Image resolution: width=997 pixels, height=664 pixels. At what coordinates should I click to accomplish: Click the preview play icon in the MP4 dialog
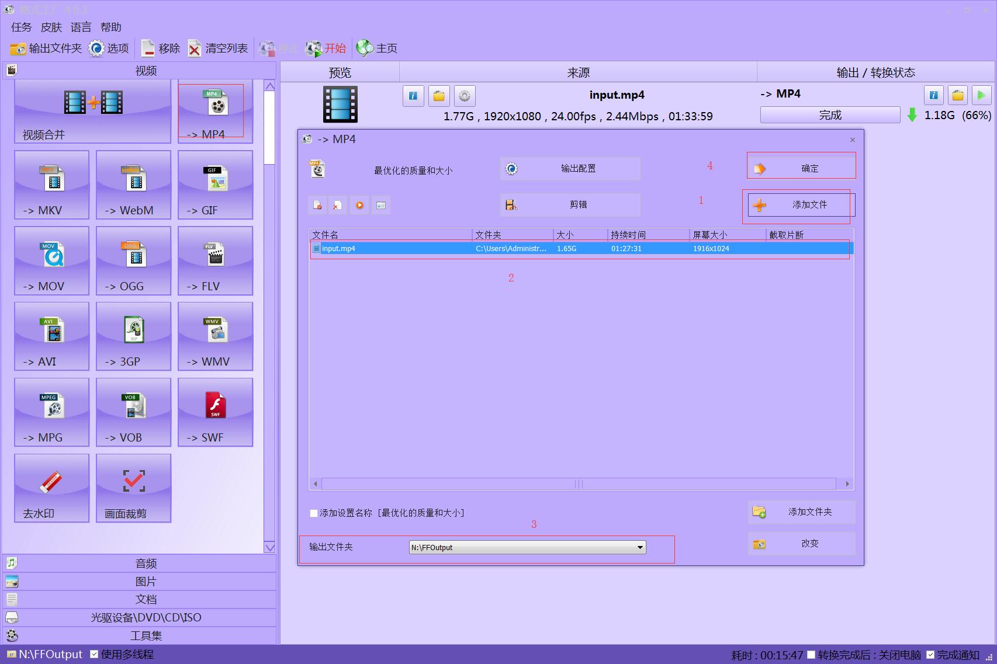(359, 205)
